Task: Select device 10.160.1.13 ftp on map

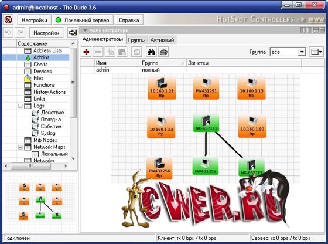Action: coord(251,88)
